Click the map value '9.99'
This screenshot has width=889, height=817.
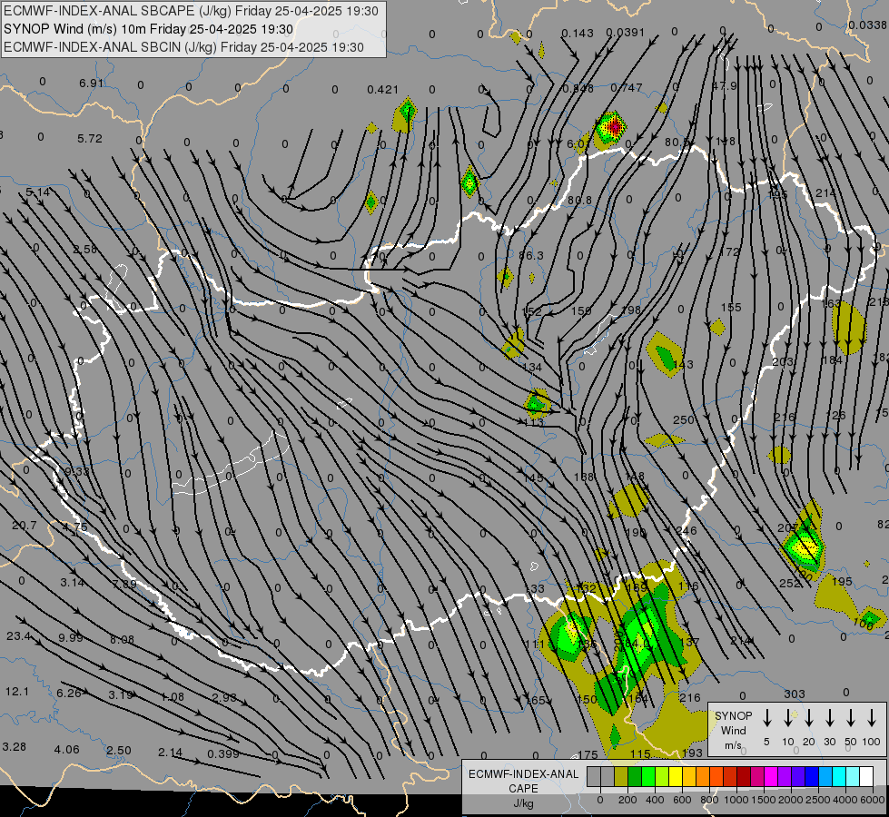click(70, 638)
